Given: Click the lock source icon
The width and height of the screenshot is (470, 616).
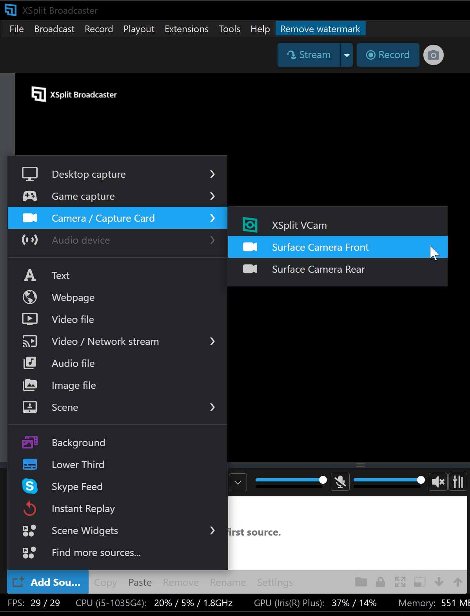Looking at the screenshot, I should point(381,582).
